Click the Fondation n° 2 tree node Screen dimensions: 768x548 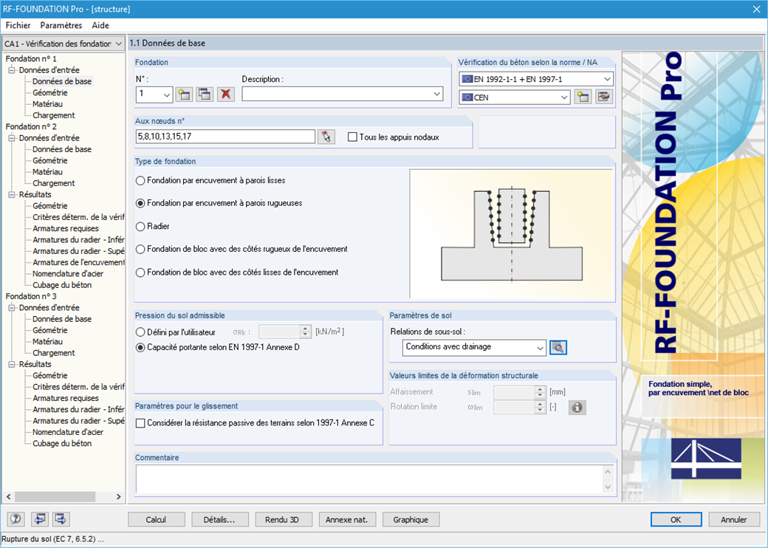click(31, 126)
